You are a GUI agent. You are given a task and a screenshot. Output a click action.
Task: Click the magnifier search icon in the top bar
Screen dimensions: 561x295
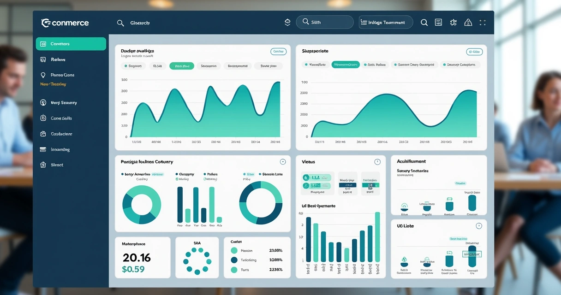424,22
